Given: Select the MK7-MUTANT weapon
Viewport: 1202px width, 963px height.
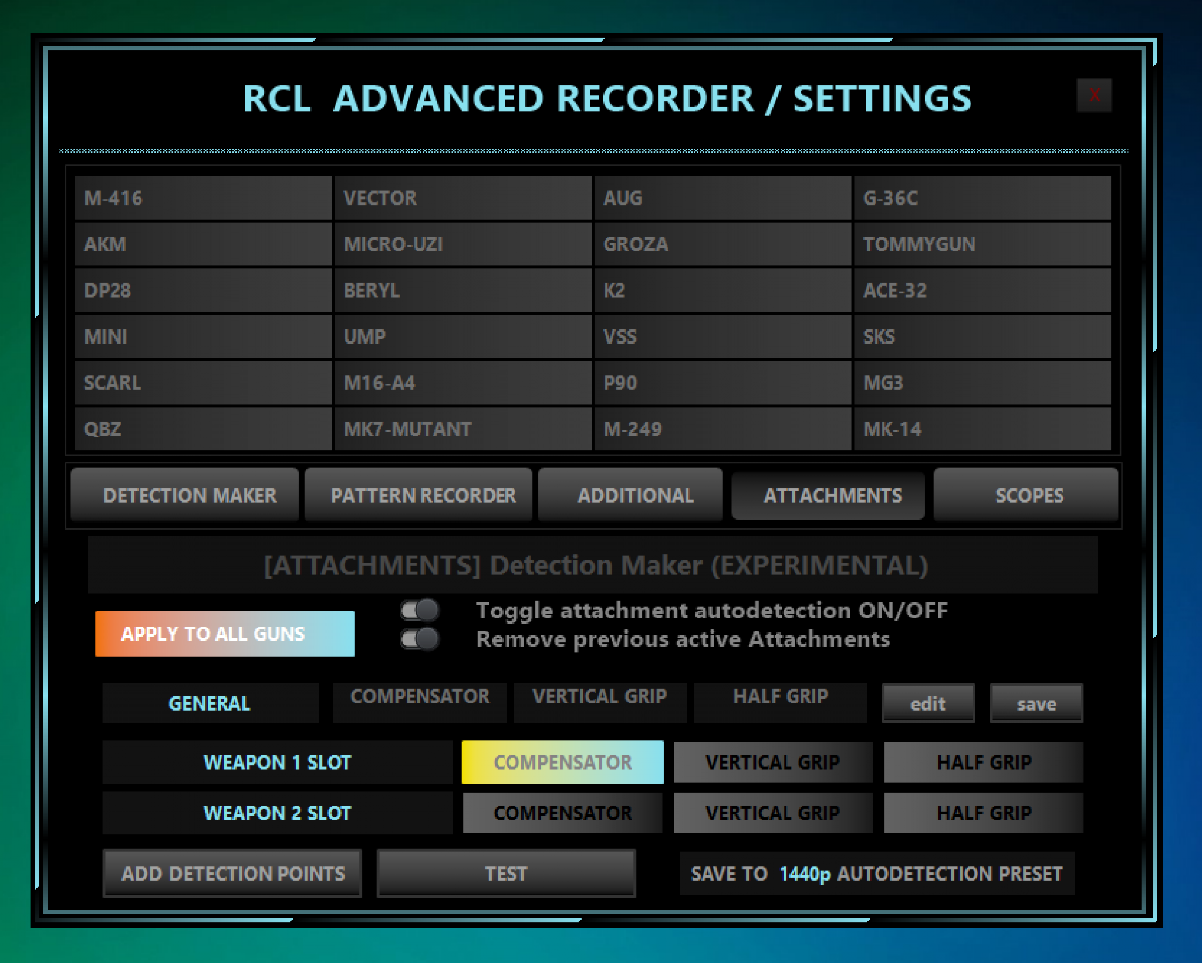Looking at the screenshot, I should click(462, 429).
